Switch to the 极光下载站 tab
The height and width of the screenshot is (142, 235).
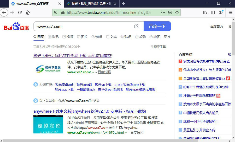(92, 4)
